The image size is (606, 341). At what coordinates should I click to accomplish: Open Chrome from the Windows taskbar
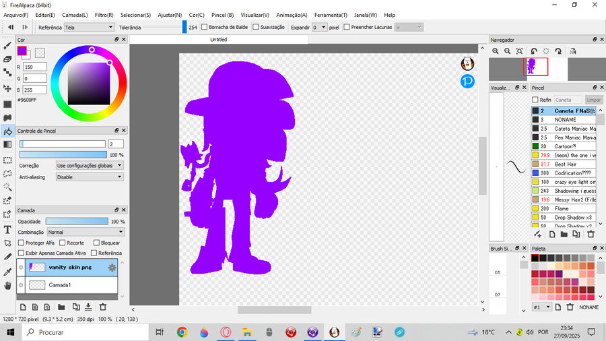[x=182, y=332]
